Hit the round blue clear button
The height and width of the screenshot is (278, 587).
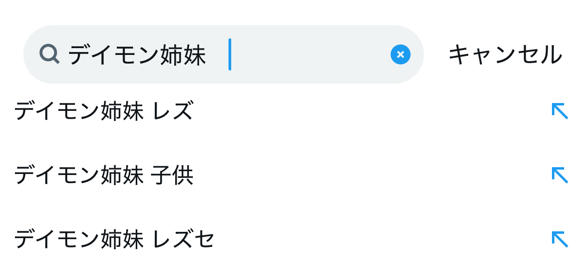point(400,54)
